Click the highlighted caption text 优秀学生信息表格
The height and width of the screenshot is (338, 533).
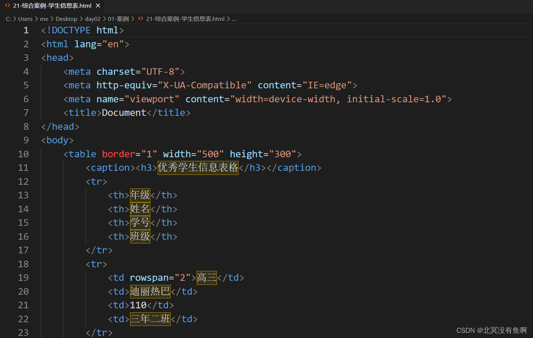click(198, 168)
